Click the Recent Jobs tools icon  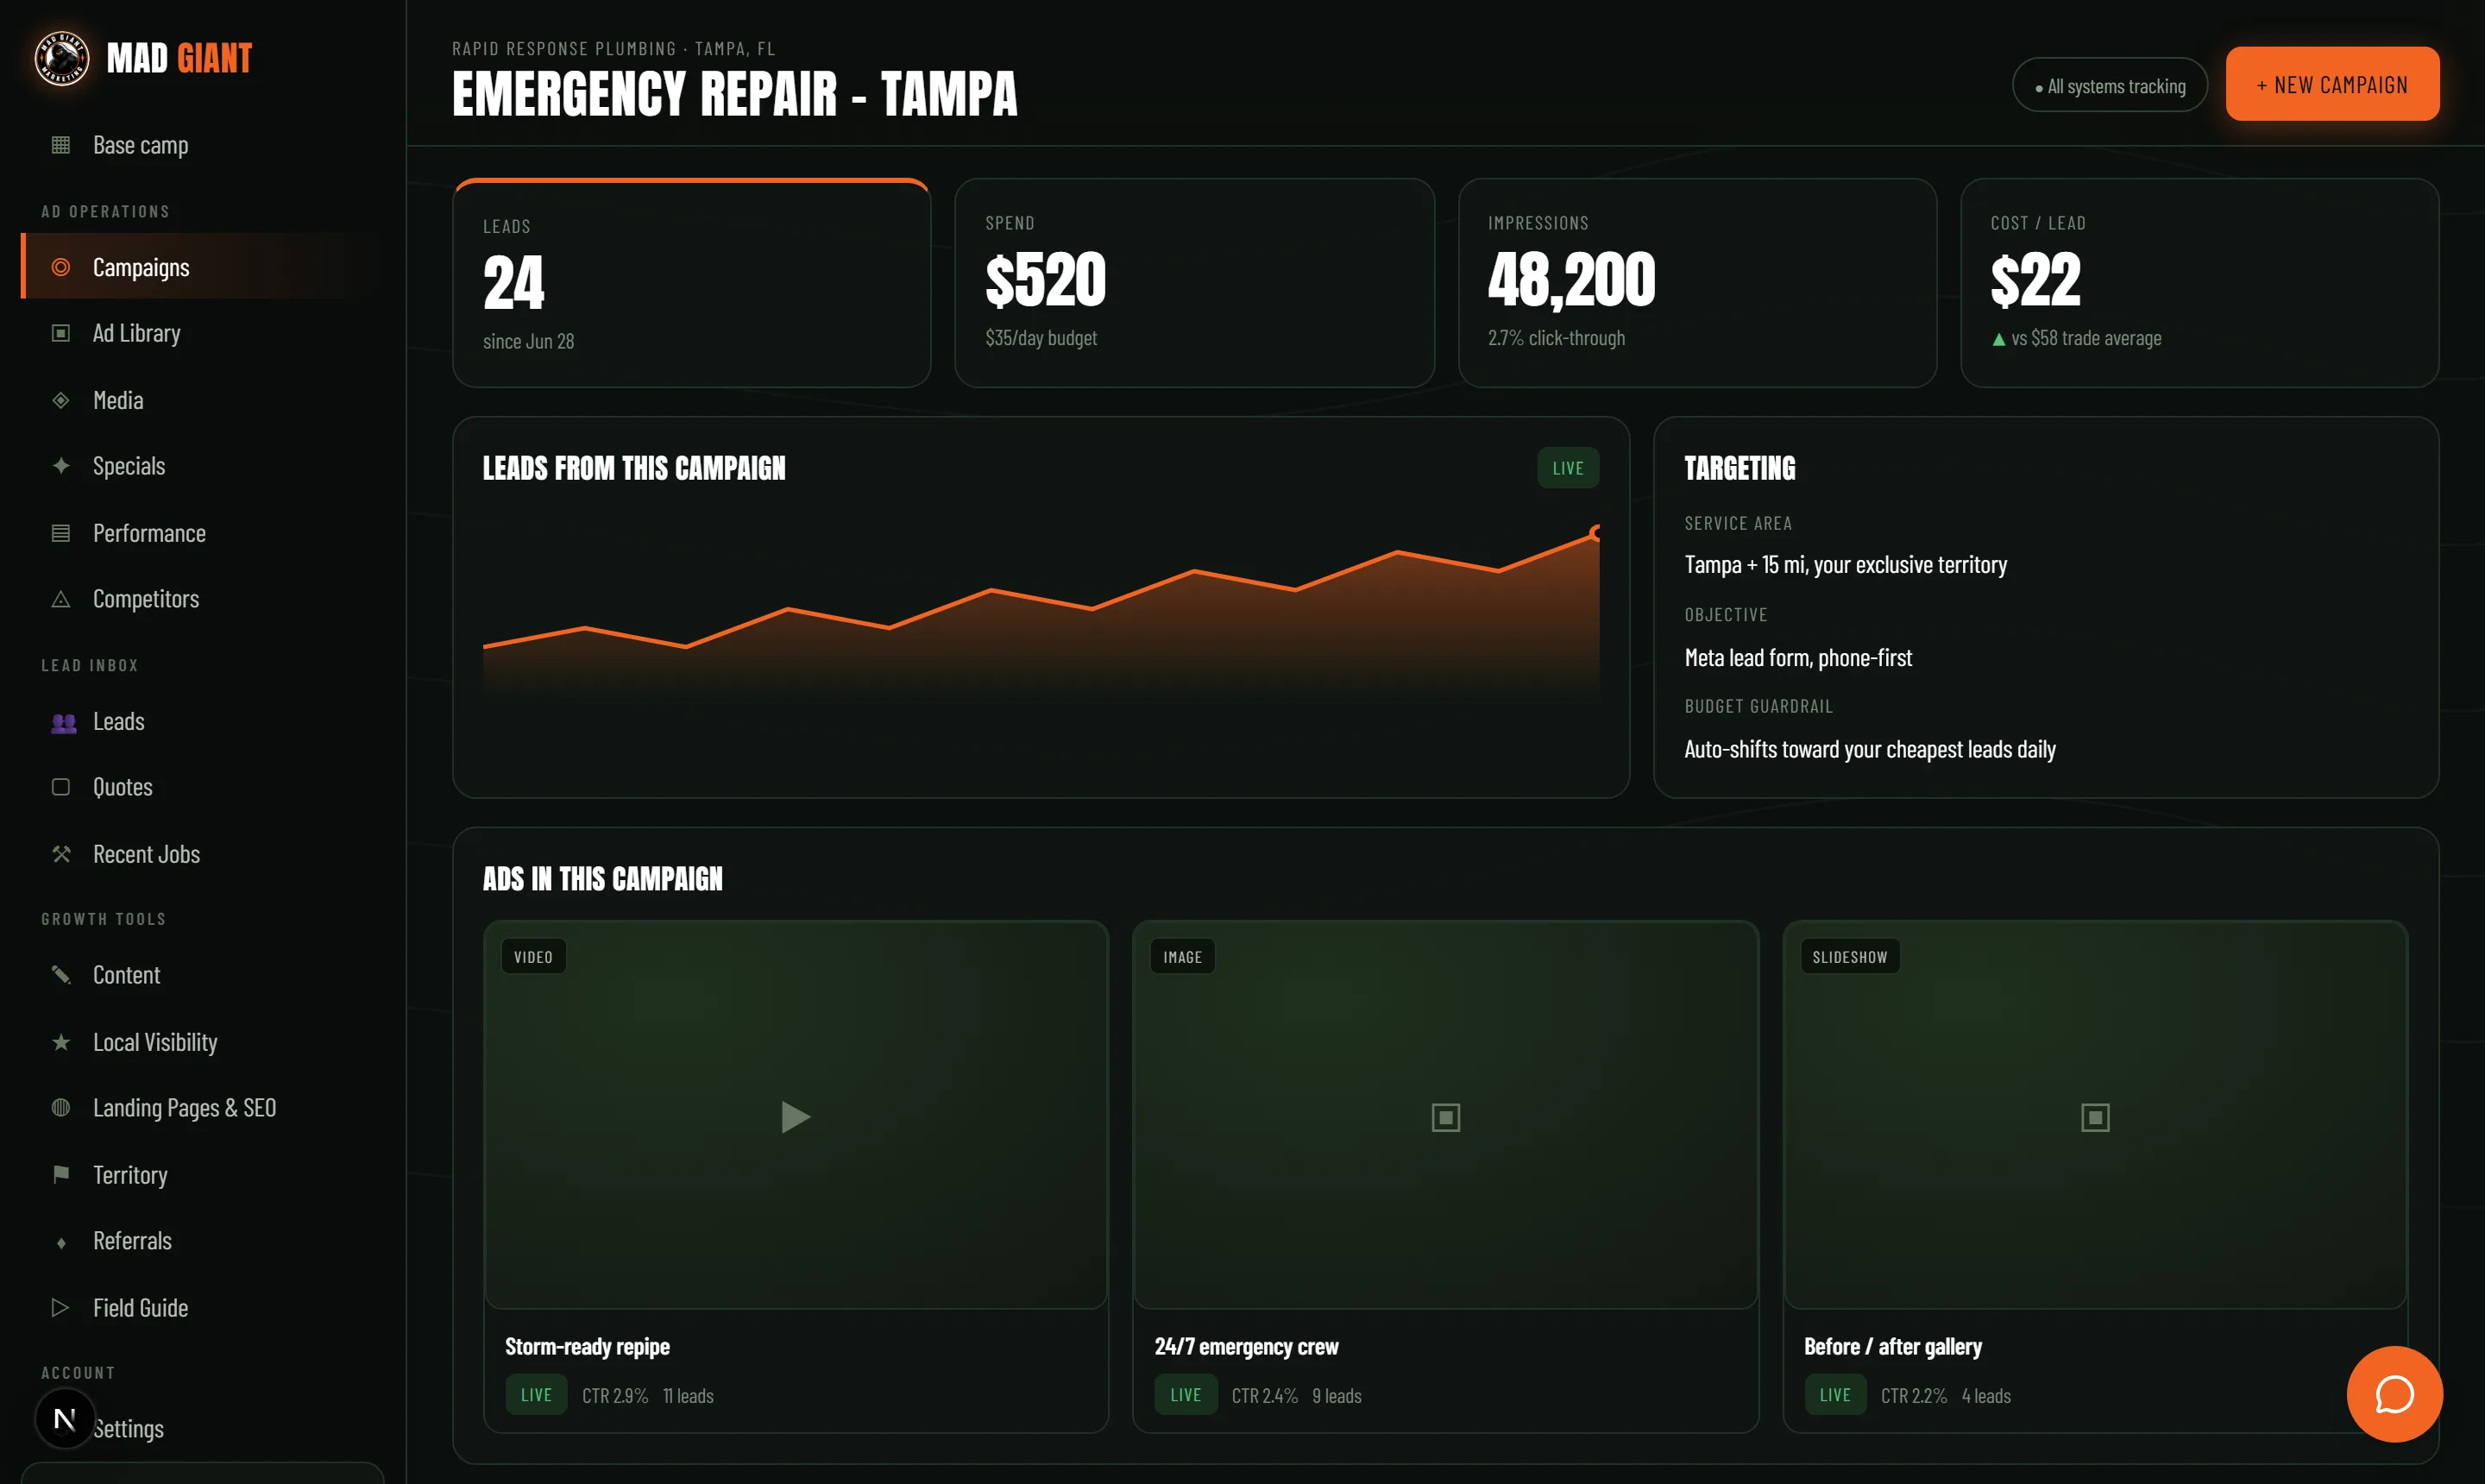click(61, 854)
